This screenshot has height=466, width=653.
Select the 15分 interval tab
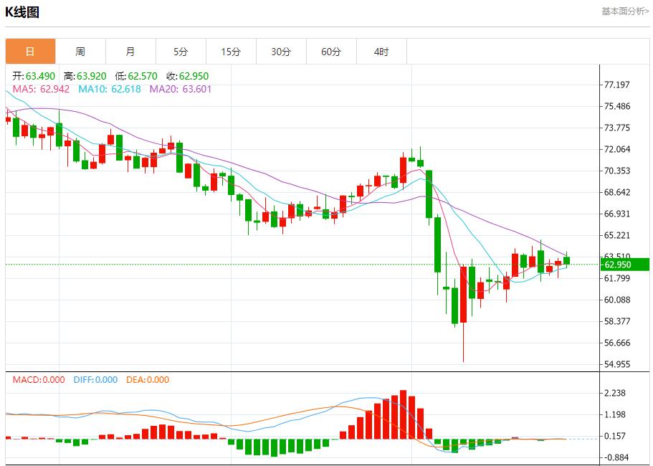click(231, 52)
